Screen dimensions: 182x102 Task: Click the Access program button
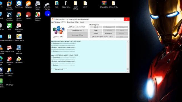[96, 33]
